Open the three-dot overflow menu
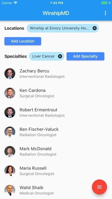 pos(105,13)
